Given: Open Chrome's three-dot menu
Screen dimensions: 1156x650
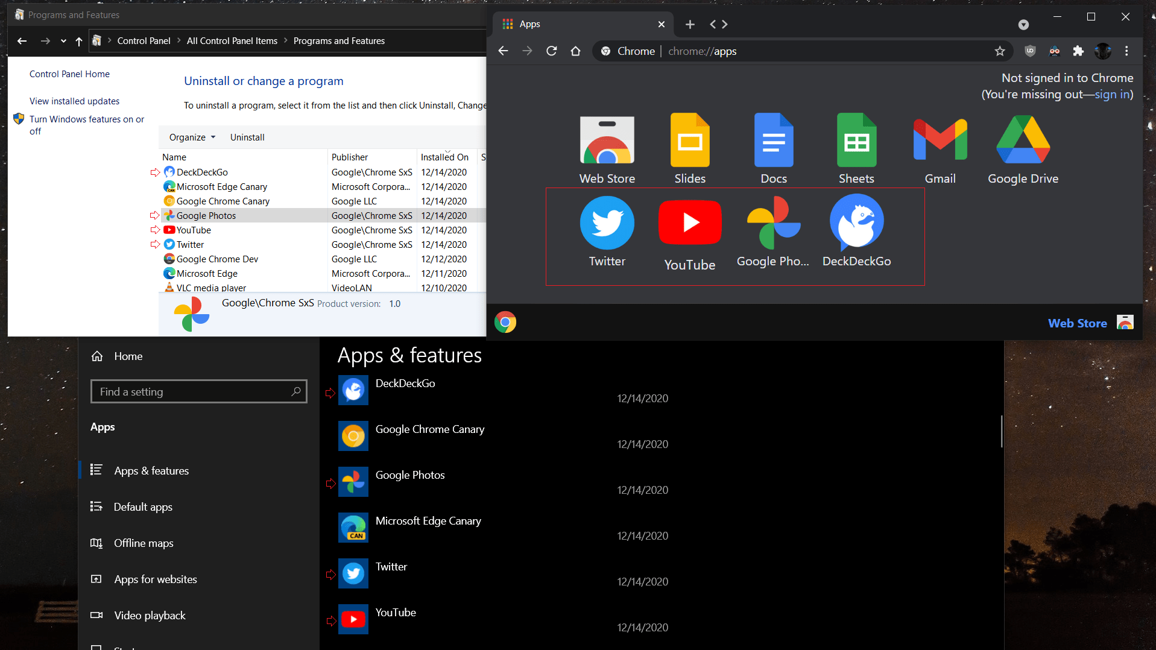Looking at the screenshot, I should (x=1126, y=51).
